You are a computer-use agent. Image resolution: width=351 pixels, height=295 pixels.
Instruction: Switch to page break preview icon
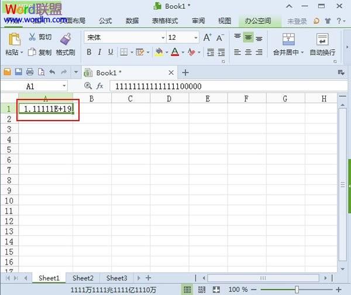202,290
